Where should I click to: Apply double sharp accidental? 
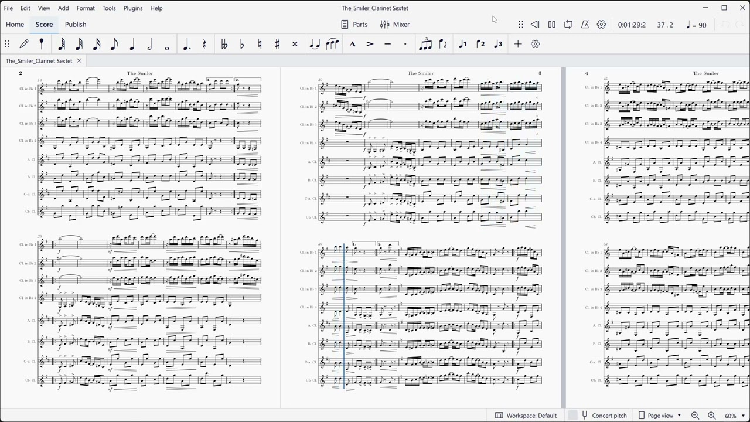[x=295, y=44]
